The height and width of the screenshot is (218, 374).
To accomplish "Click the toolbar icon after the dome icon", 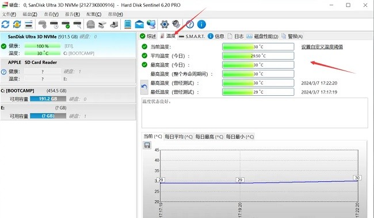I will [x=102, y=24].
